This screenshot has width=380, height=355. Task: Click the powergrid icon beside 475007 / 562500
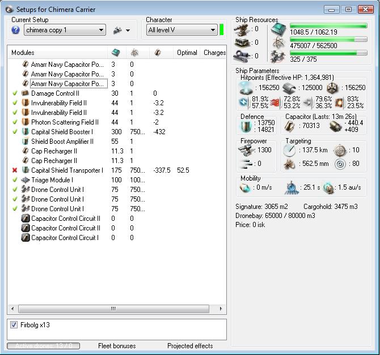(278, 43)
